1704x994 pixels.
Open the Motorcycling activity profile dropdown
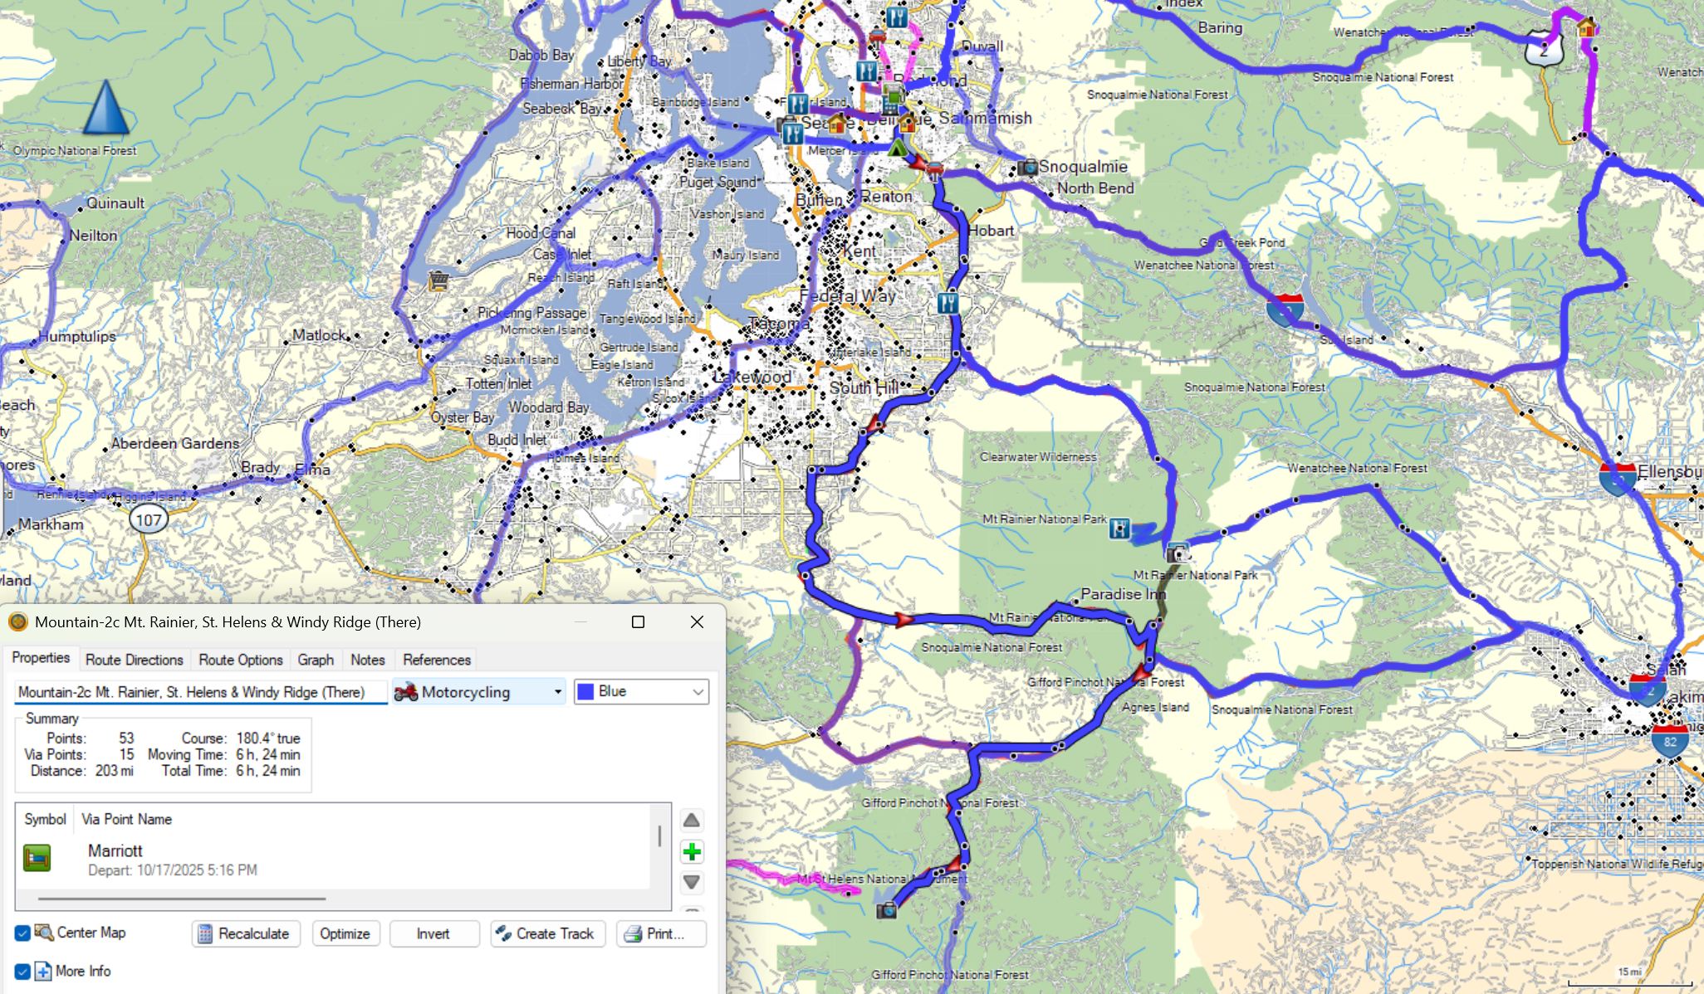point(557,692)
